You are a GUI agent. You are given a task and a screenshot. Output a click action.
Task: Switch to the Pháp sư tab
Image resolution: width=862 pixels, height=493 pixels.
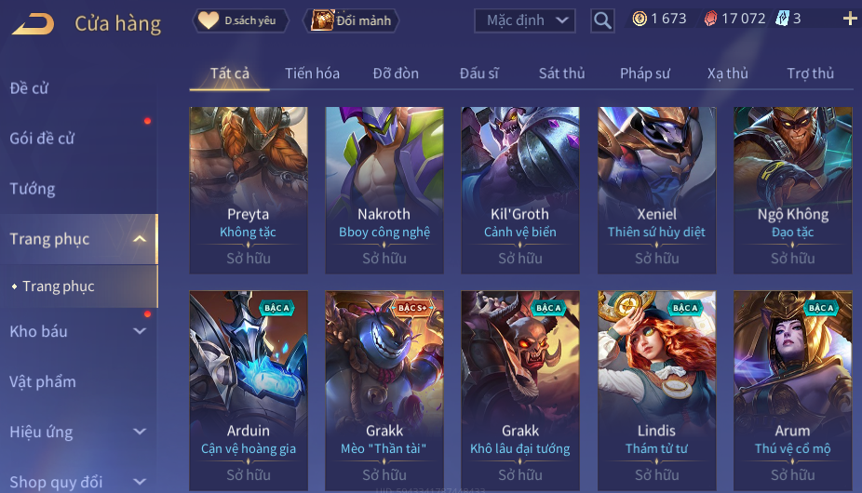(x=645, y=73)
